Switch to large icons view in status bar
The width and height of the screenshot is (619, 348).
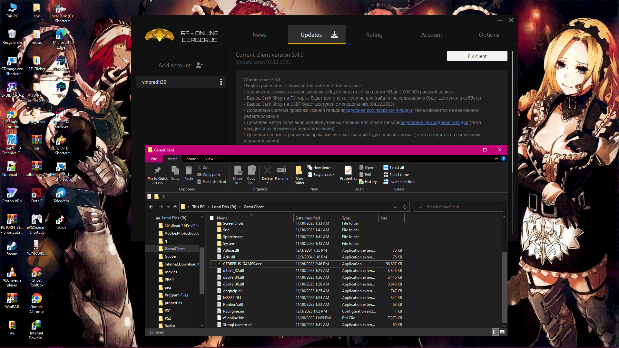tap(502, 332)
